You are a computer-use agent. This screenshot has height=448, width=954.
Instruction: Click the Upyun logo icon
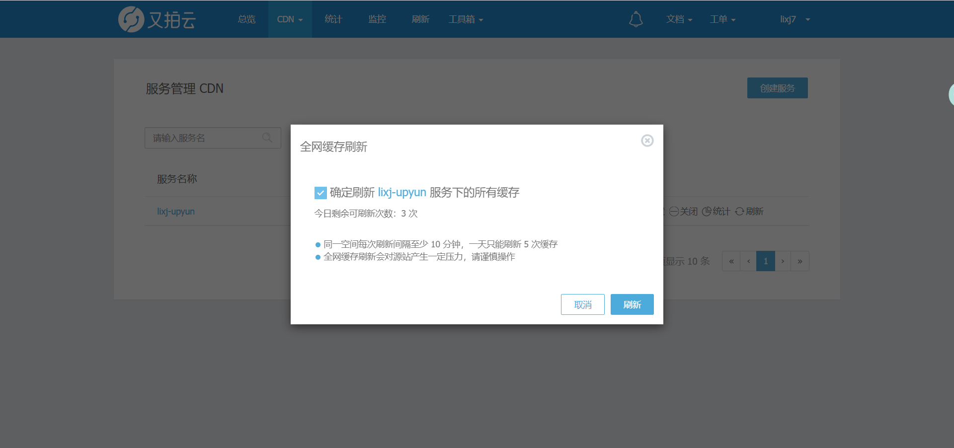(131, 19)
